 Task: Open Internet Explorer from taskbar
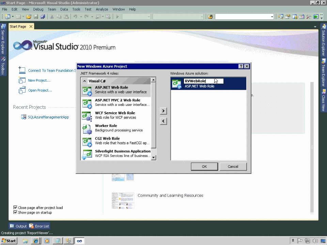point(36,241)
